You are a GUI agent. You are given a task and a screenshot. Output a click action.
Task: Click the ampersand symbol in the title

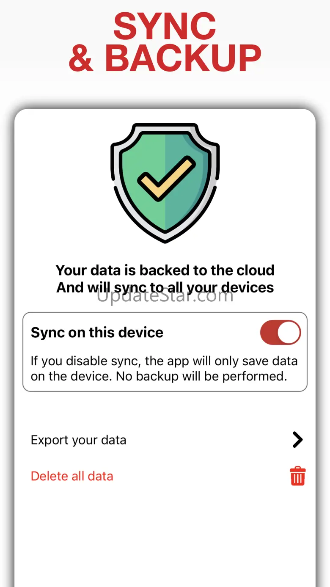81,57
